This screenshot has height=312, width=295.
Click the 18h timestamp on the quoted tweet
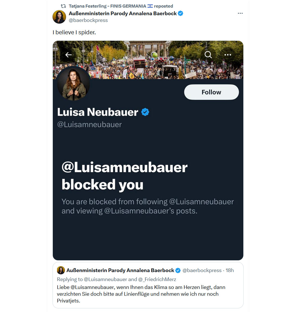pos(230,270)
